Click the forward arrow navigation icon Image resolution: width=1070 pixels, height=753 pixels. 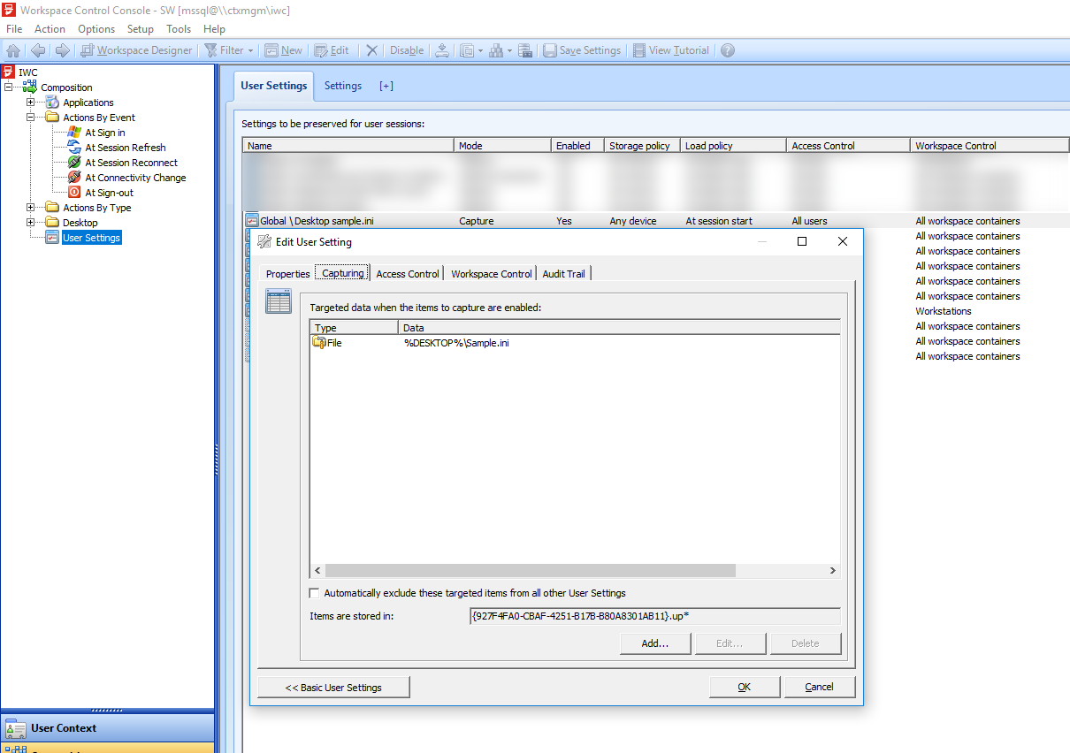coord(60,50)
